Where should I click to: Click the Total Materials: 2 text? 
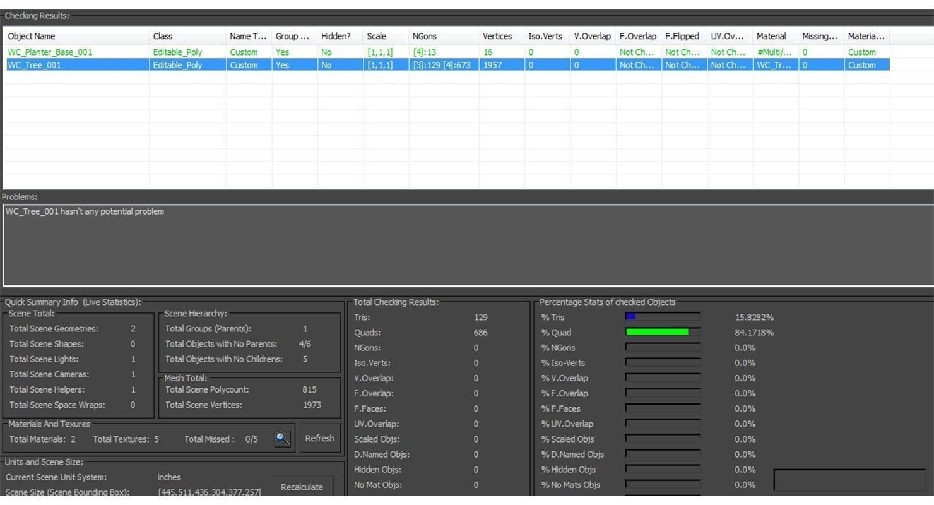[x=42, y=439]
